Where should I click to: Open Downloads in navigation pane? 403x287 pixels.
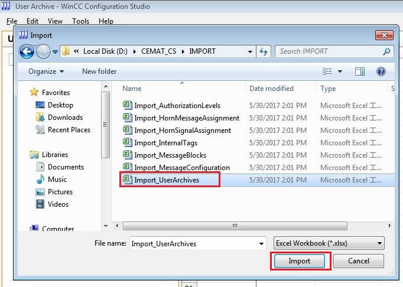(x=59, y=117)
